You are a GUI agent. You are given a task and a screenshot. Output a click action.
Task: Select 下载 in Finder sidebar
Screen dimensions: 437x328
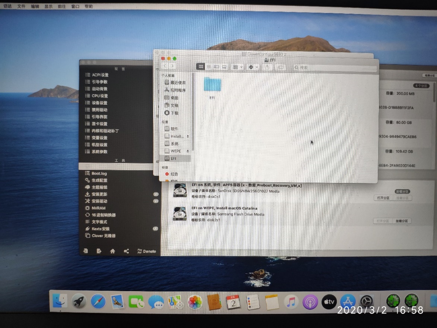coord(171,113)
